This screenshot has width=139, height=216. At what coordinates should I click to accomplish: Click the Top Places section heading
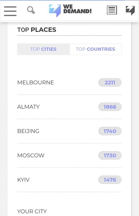pyautogui.click(x=37, y=30)
